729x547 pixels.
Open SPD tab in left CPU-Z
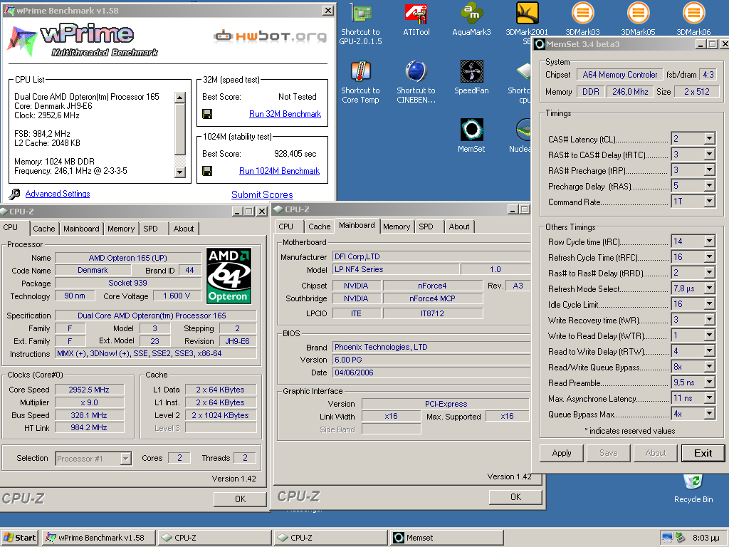(x=151, y=229)
